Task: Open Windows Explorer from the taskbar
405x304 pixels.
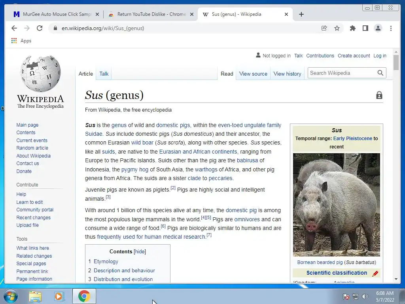Action: pos(35,296)
